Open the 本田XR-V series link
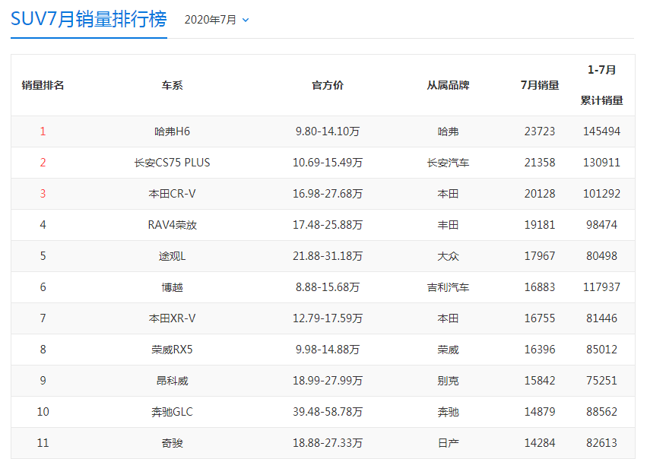Image resolution: width=666 pixels, height=459 pixels. pos(173,318)
